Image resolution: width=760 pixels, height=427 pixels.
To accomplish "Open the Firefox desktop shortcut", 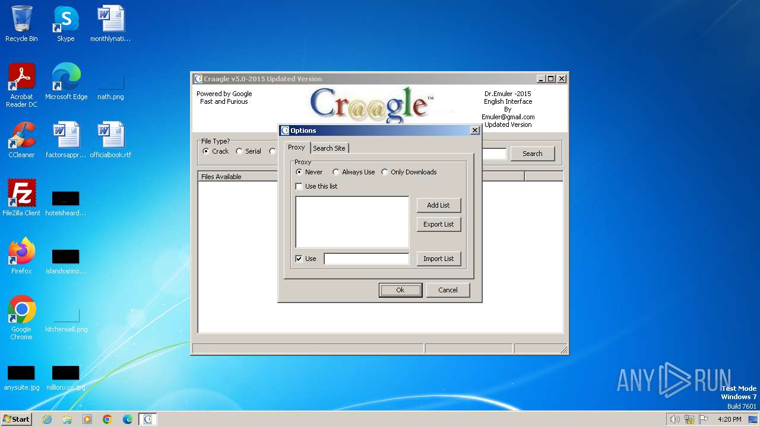I will (x=21, y=256).
